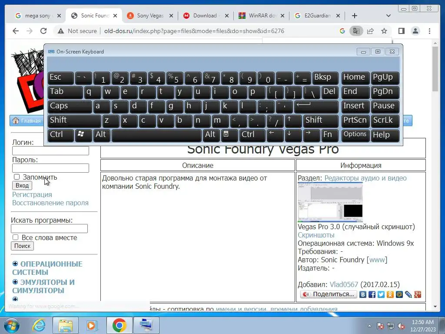Open a new tab with the plus button
This screenshot has height=334, width=445.
(x=355, y=16)
